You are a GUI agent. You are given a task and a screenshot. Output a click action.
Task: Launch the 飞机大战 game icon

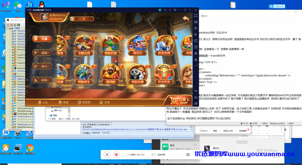point(84,45)
